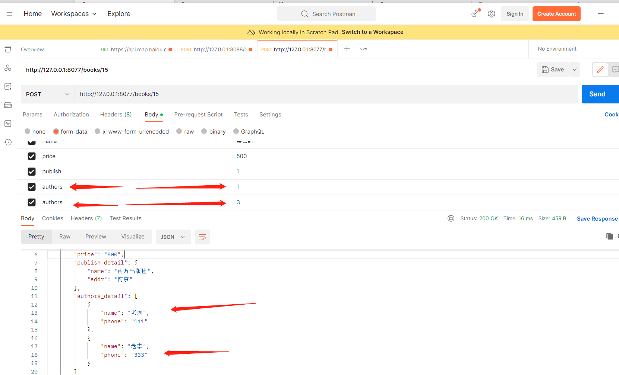Select the raw body type
The height and width of the screenshot is (375, 619).
coord(179,131)
